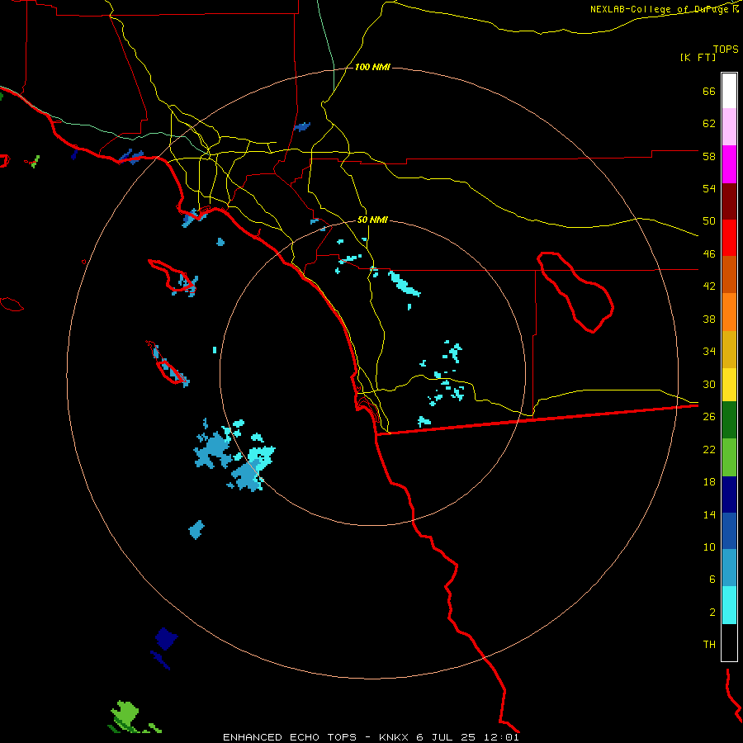Screen dimensions: 743x743
Task: Click the 34 legend value label
Action: click(709, 352)
